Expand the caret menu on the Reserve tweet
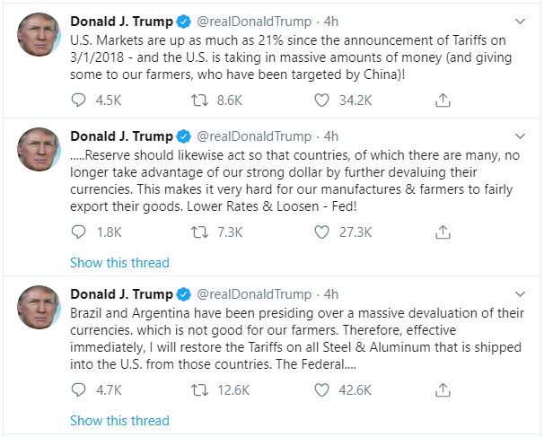 [521, 135]
